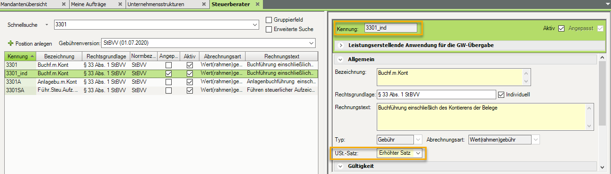Enable the Erweiterte Suche checkbox
The width and height of the screenshot is (611, 174).
pos(269,29)
